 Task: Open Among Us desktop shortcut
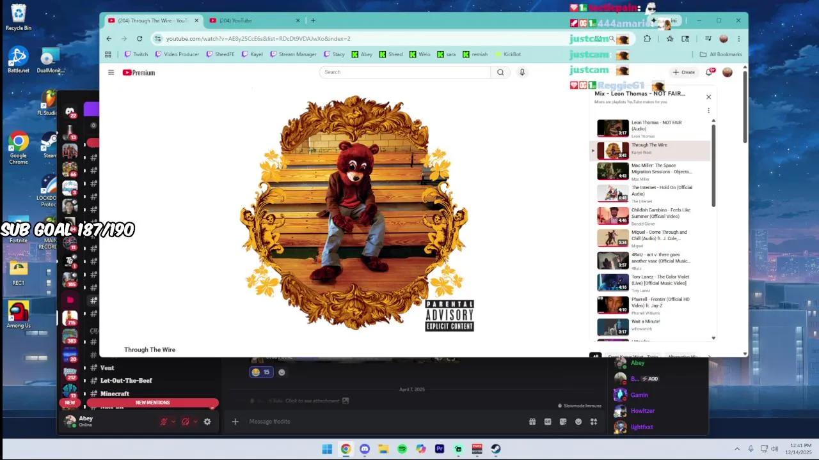click(19, 315)
